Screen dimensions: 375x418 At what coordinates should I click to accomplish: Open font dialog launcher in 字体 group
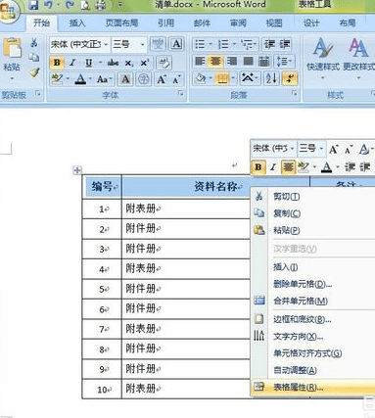pos(180,94)
